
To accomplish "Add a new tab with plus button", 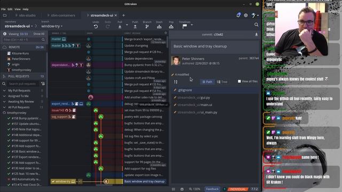I will [123, 15].
